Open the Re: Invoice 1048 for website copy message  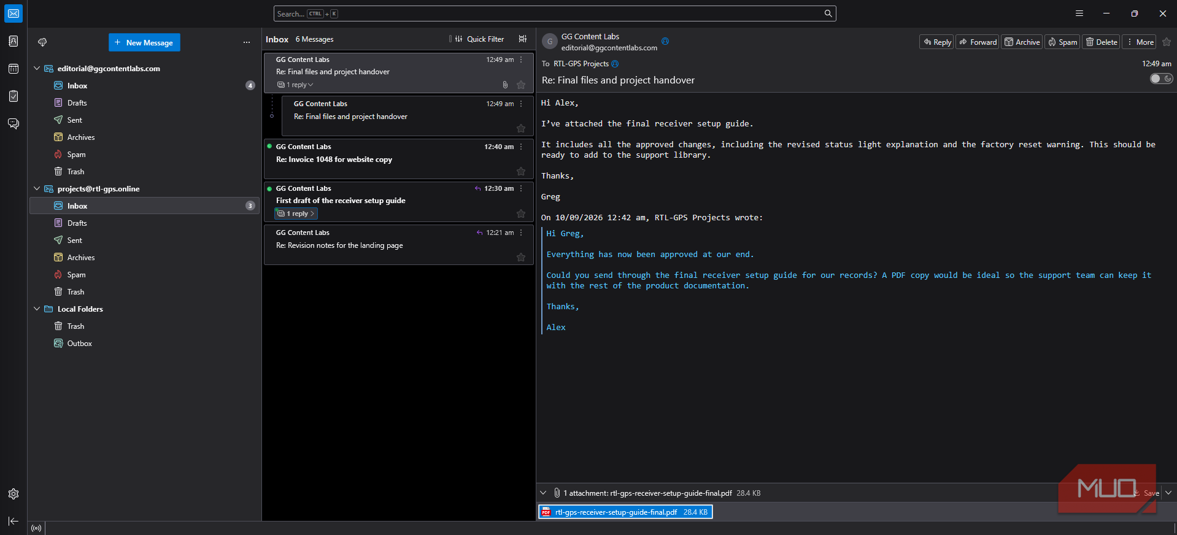click(399, 159)
